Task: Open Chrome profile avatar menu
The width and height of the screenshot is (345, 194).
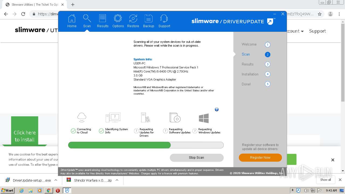Action: click(330, 14)
